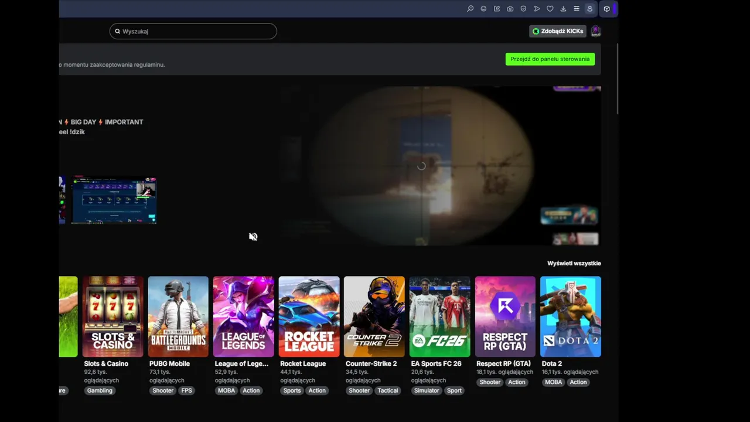The image size is (750, 422).
Task: Select the Action tag under Rocket League
Action: [x=317, y=390]
